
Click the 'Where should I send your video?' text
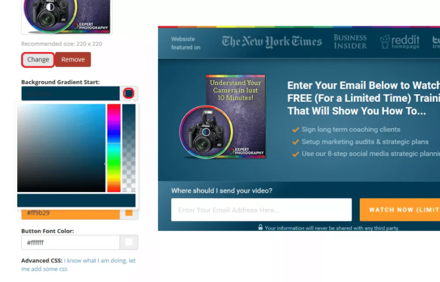(222, 190)
